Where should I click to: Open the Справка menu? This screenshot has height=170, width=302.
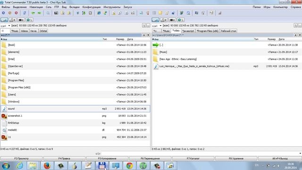coord(296,7)
